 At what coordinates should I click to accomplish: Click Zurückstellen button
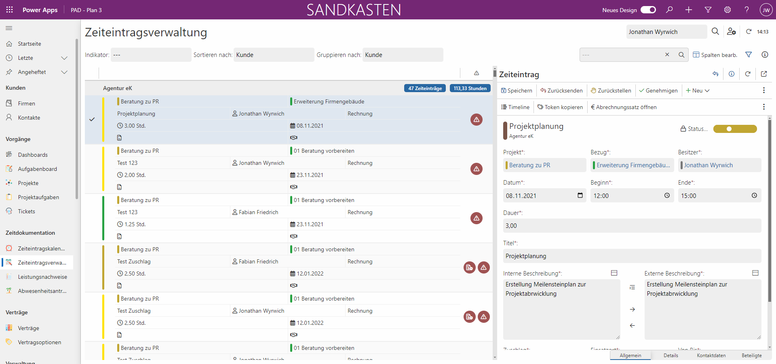(611, 90)
